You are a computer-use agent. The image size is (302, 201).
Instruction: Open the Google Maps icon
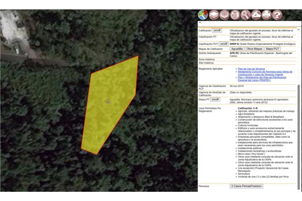pos(203,15)
